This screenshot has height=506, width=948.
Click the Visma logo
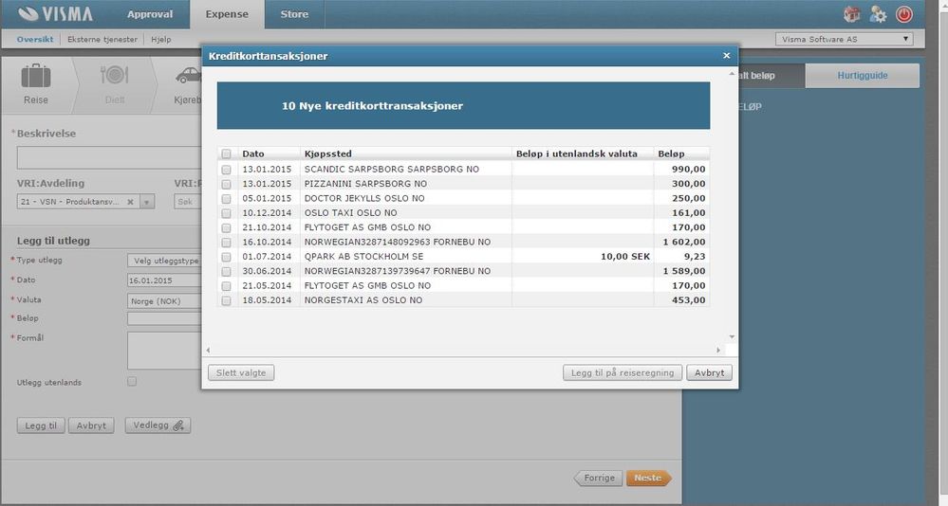(x=55, y=14)
